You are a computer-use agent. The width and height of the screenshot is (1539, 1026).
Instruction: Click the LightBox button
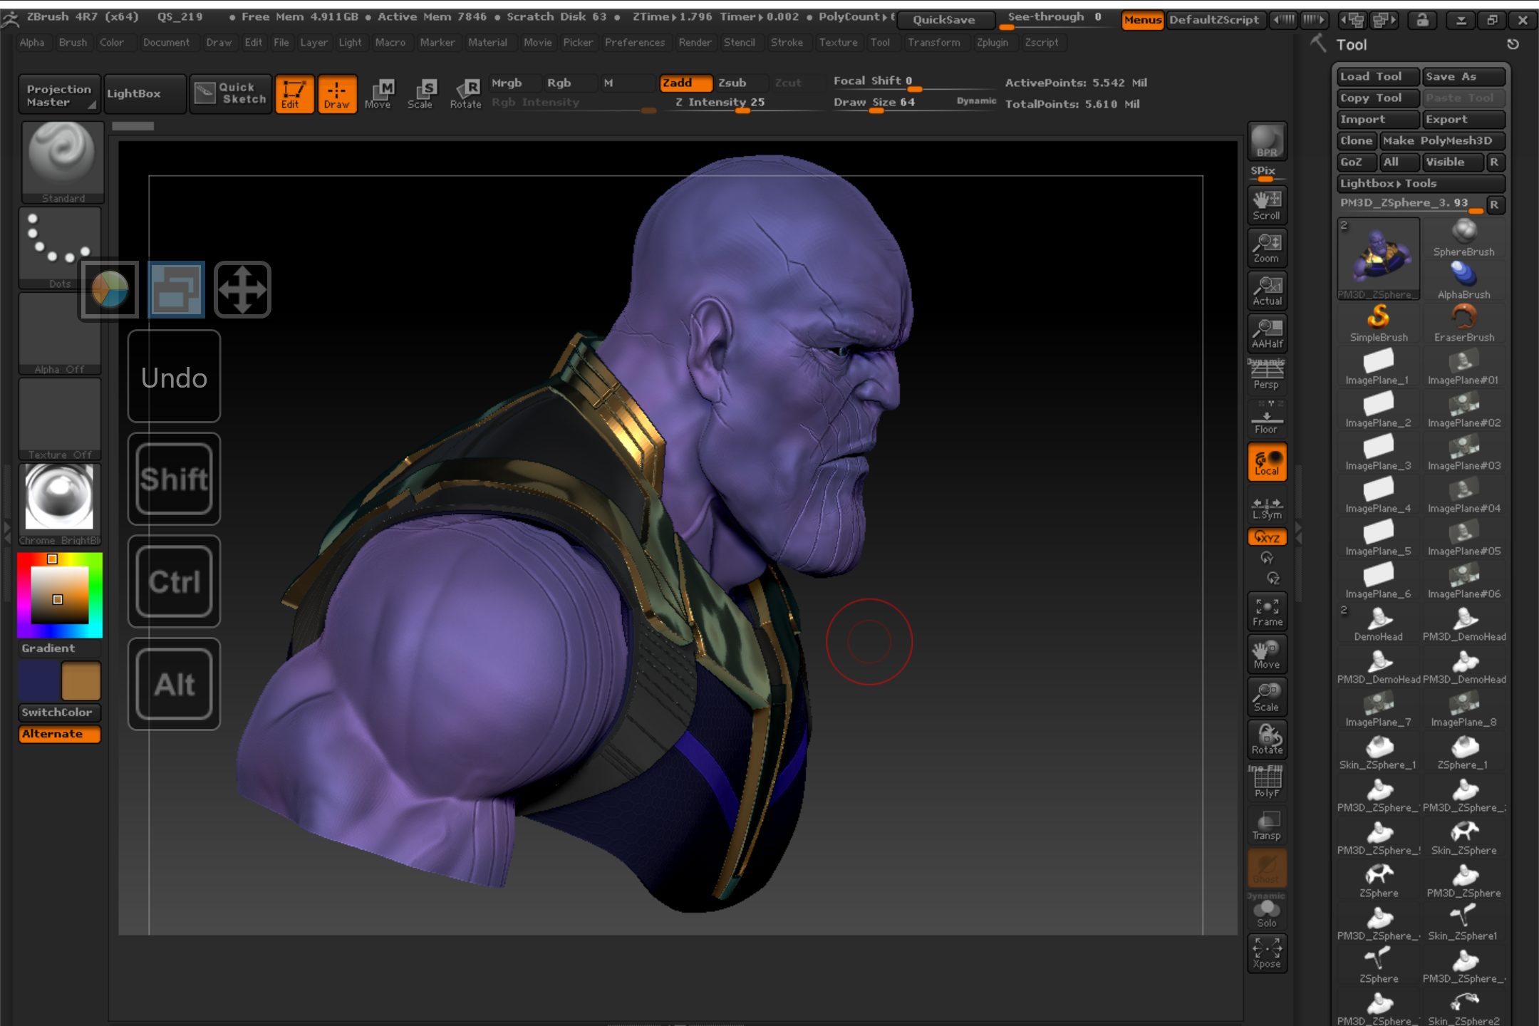click(145, 94)
